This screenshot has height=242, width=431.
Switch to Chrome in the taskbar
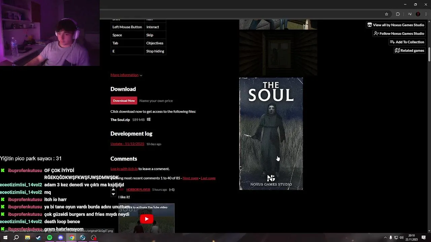coord(72,238)
